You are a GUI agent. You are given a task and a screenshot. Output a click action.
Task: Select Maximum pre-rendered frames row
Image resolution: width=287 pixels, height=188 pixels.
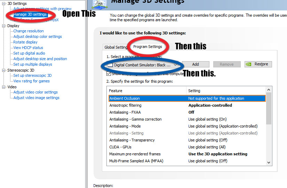point(187,154)
